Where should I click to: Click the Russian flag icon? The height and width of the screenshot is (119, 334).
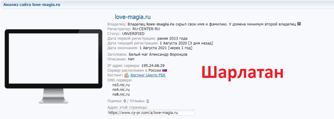click(164, 70)
